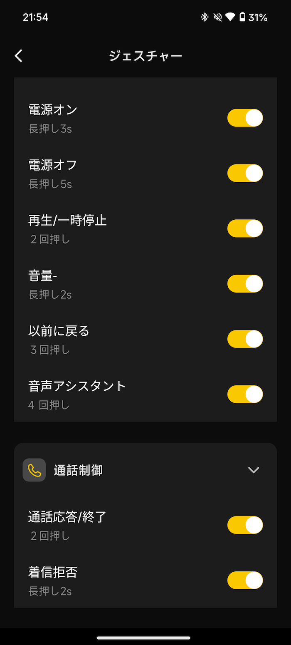Viewport: 291px width, 645px height.
Task: Toggle 通話応答/終了 switch off
Action: (x=245, y=525)
